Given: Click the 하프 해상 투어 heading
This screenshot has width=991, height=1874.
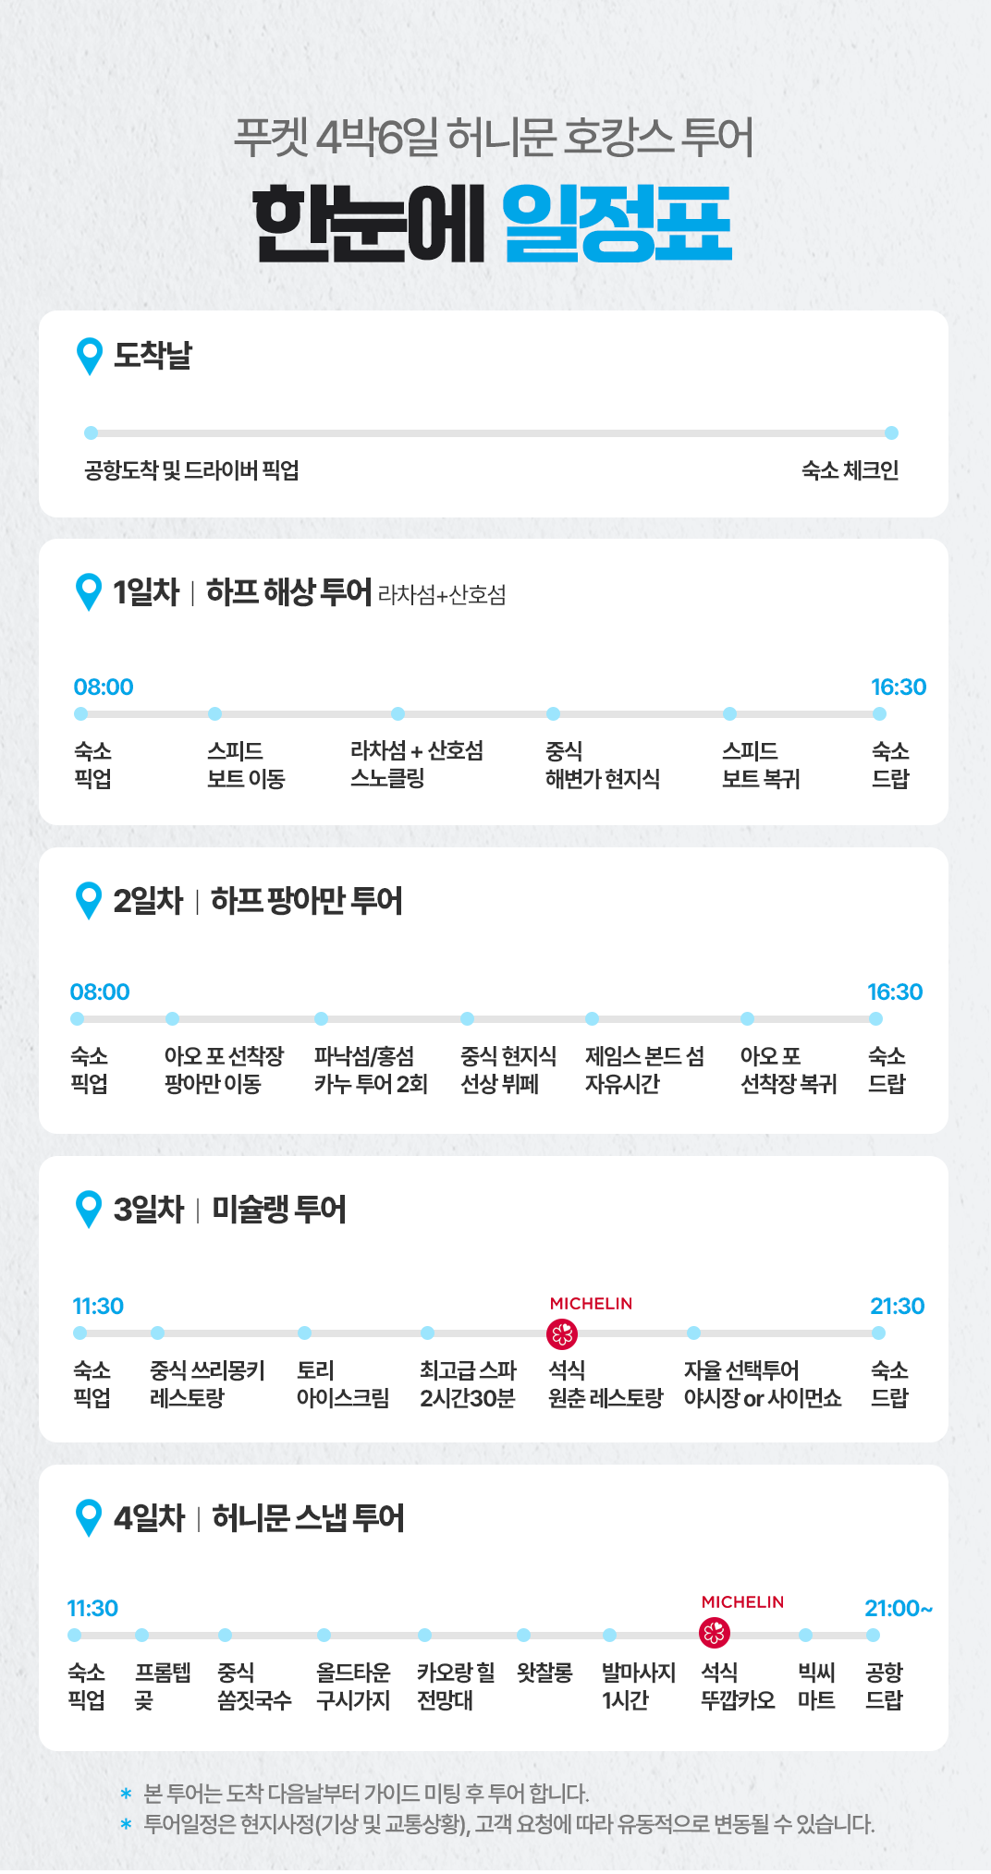Looking at the screenshot, I should [288, 591].
